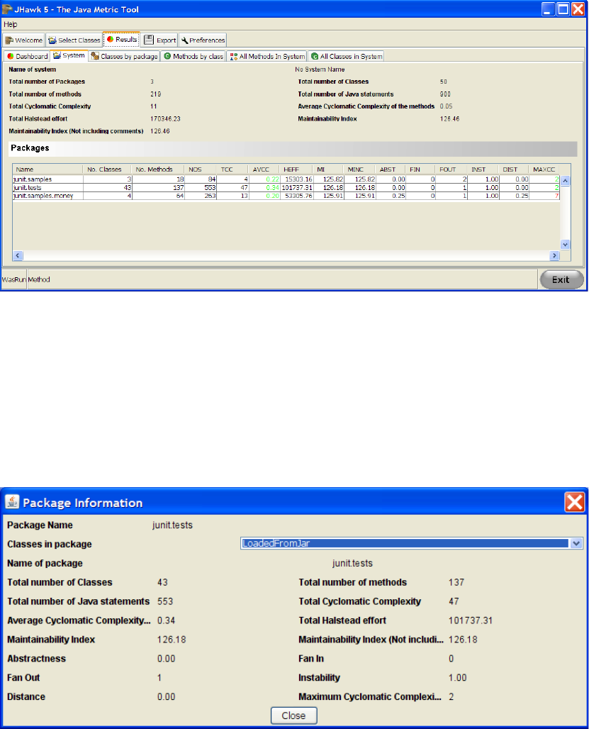Click the horizontal scroll right arrow
Image resolution: width=589 pixels, height=729 pixels.
coord(554,255)
